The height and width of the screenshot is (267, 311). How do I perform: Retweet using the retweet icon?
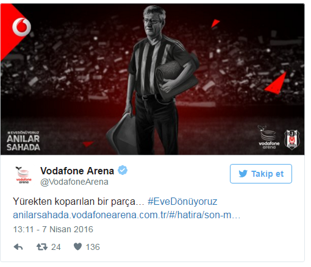pyautogui.click(x=42, y=247)
